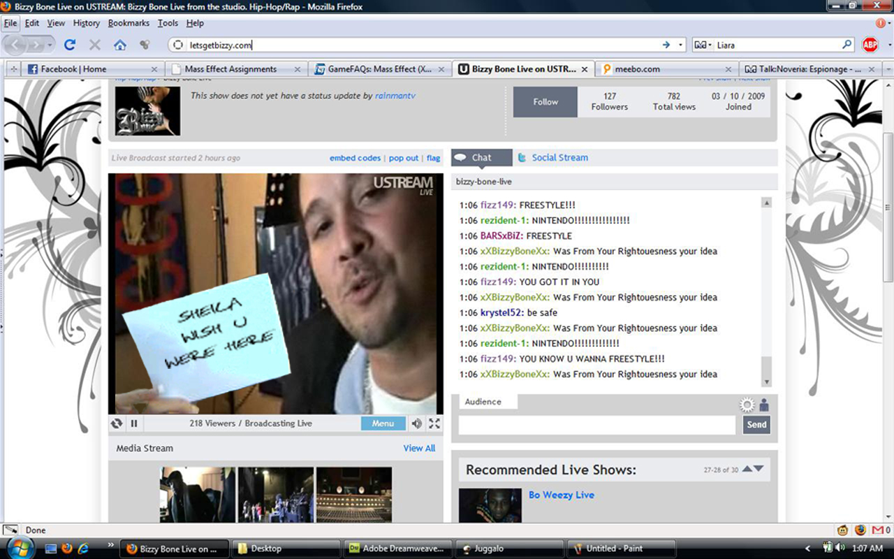Viewport: 894px width, 559px height.
Task: Switch to the Social Stream tab
Action: tap(559, 158)
